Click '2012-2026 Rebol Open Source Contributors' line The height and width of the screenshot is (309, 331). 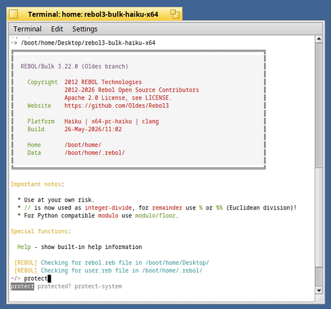tap(132, 90)
